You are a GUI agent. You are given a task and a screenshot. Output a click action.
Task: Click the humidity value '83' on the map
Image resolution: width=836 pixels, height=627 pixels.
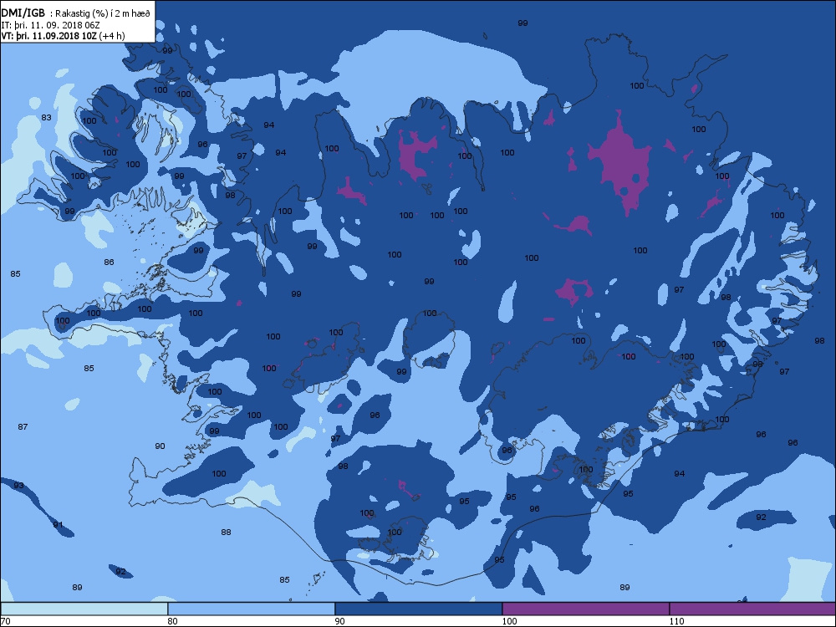coord(46,117)
